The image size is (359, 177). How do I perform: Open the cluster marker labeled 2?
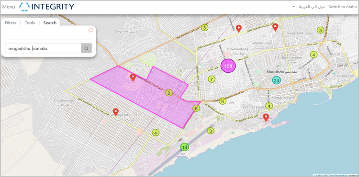point(169,93)
